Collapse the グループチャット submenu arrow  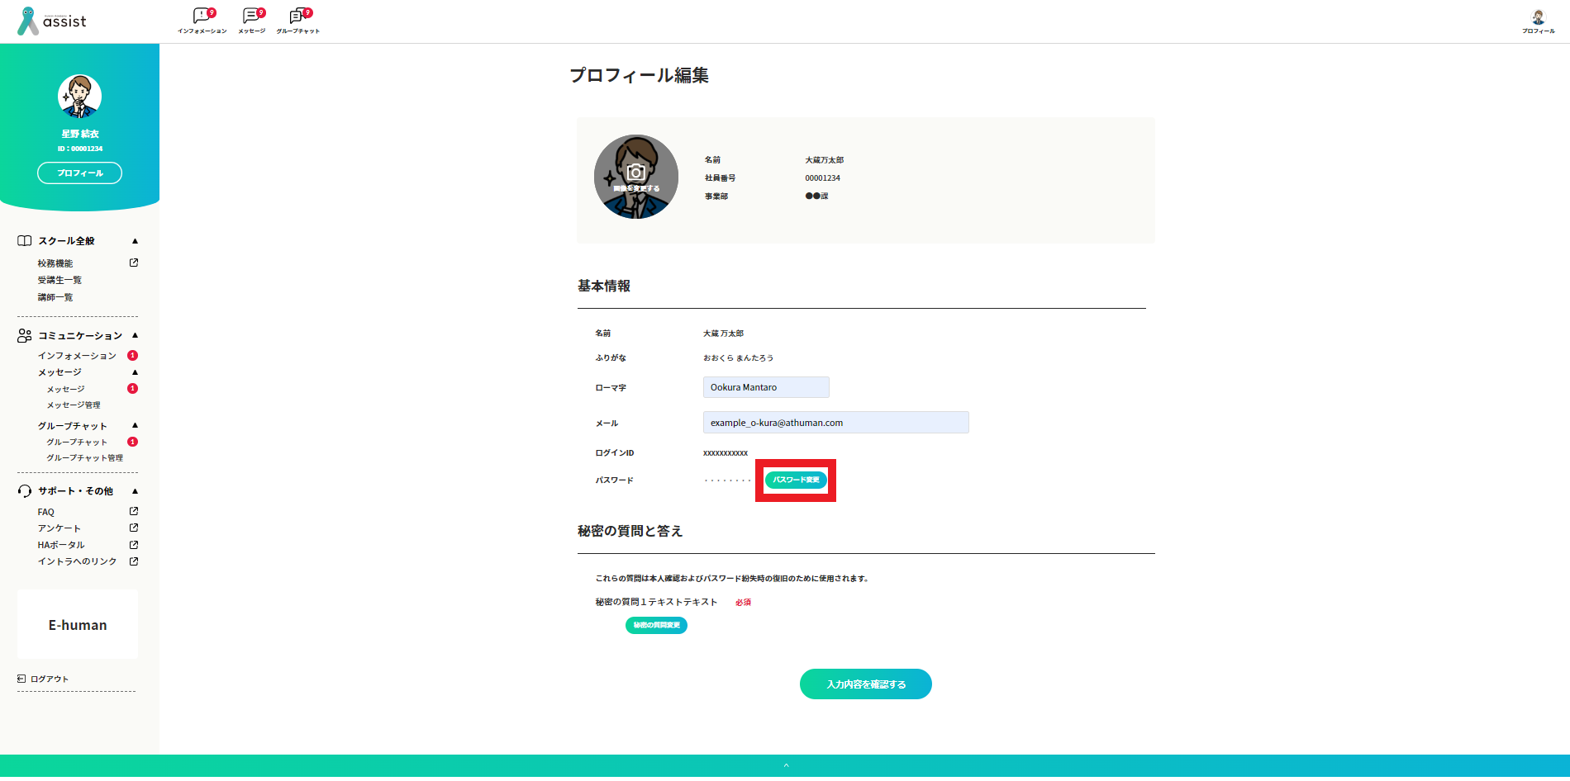(135, 425)
